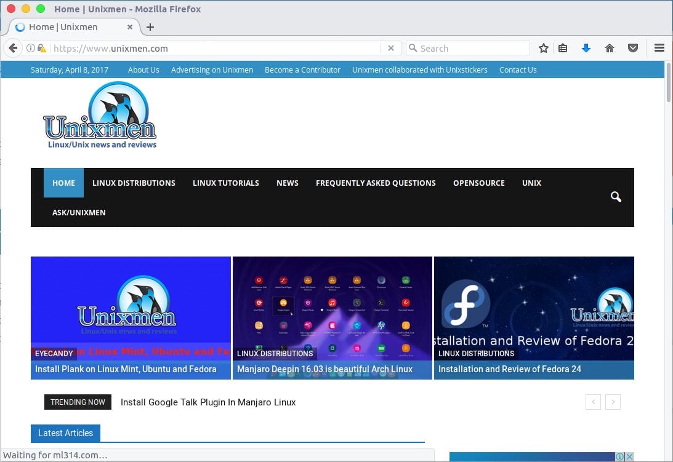Click the TRENDING NOW label
Viewport: 673px width, 462px height.
tap(78, 402)
